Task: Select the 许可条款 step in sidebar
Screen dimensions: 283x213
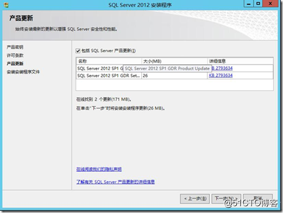Action: pos(15,55)
